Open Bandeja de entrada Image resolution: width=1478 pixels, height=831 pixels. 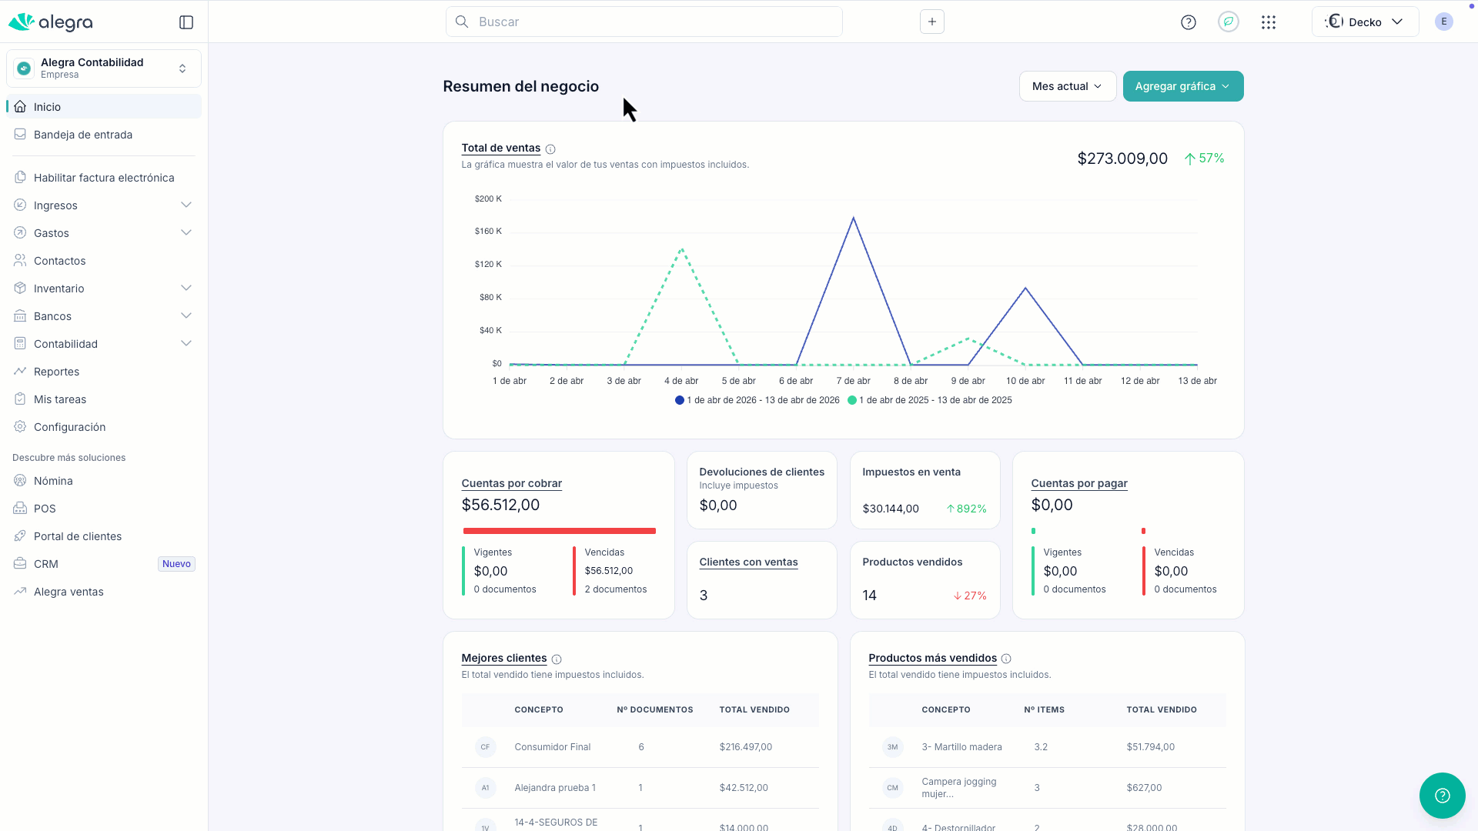[82, 135]
